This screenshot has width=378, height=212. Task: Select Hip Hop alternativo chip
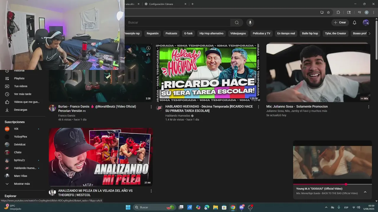[x=211, y=34]
